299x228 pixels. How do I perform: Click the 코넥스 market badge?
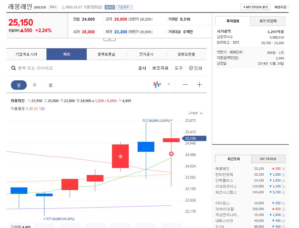(x=53, y=7)
